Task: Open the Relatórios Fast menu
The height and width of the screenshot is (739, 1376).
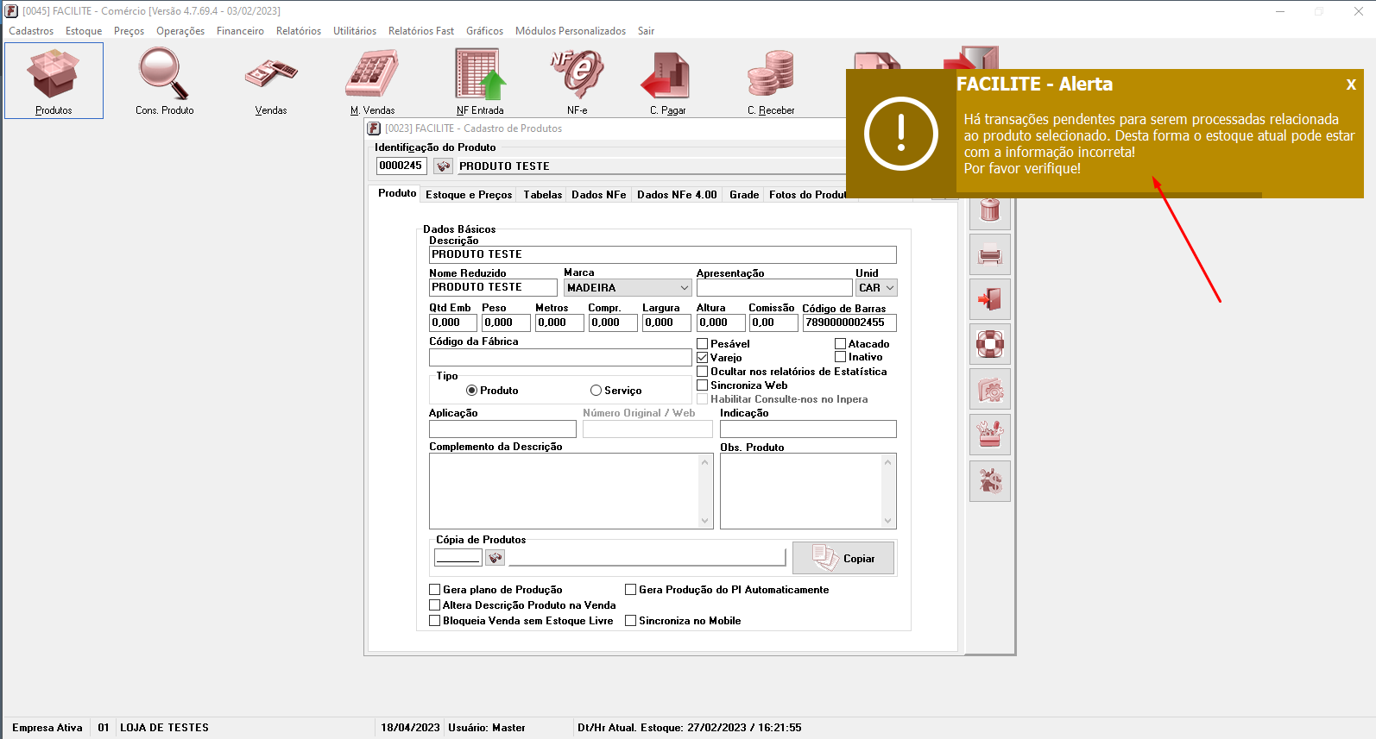Action: click(421, 31)
